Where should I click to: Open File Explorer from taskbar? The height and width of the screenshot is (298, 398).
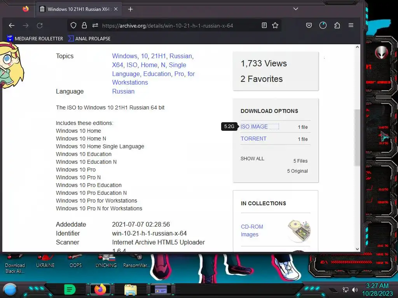click(131, 289)
